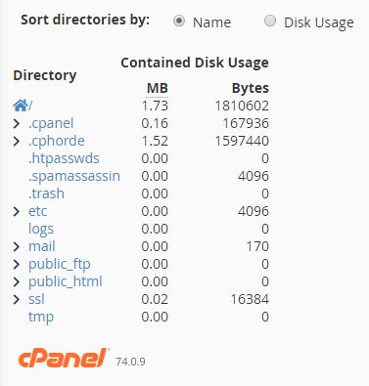This screenshot has width=369, height=386.
Task: Expand the mail folder chevron
Action: tap(17, 246)
